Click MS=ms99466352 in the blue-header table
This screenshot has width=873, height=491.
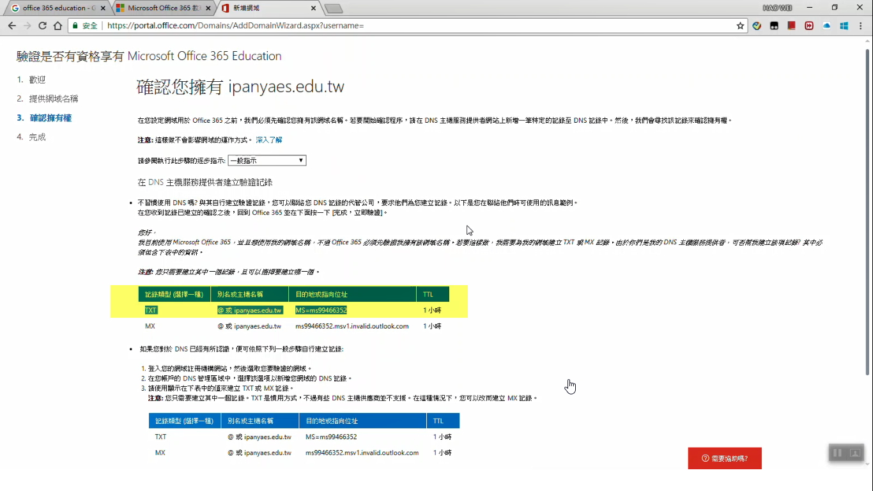click(x=331, y=437)
